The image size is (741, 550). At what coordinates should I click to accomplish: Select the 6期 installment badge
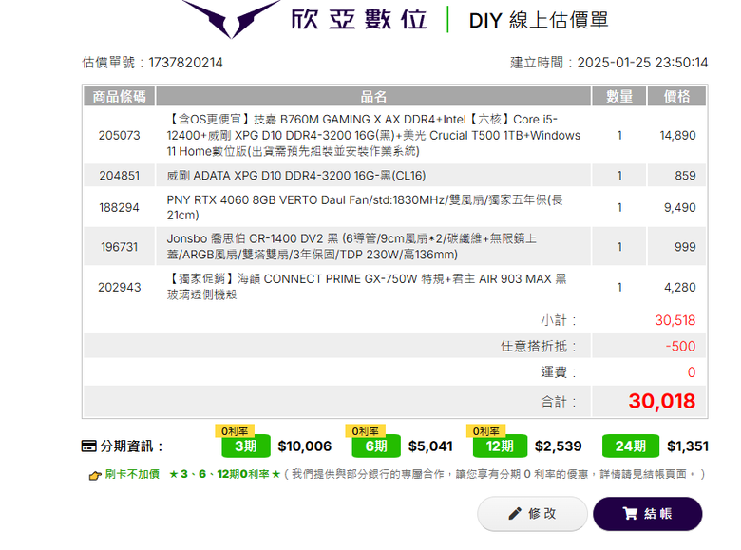376,446
